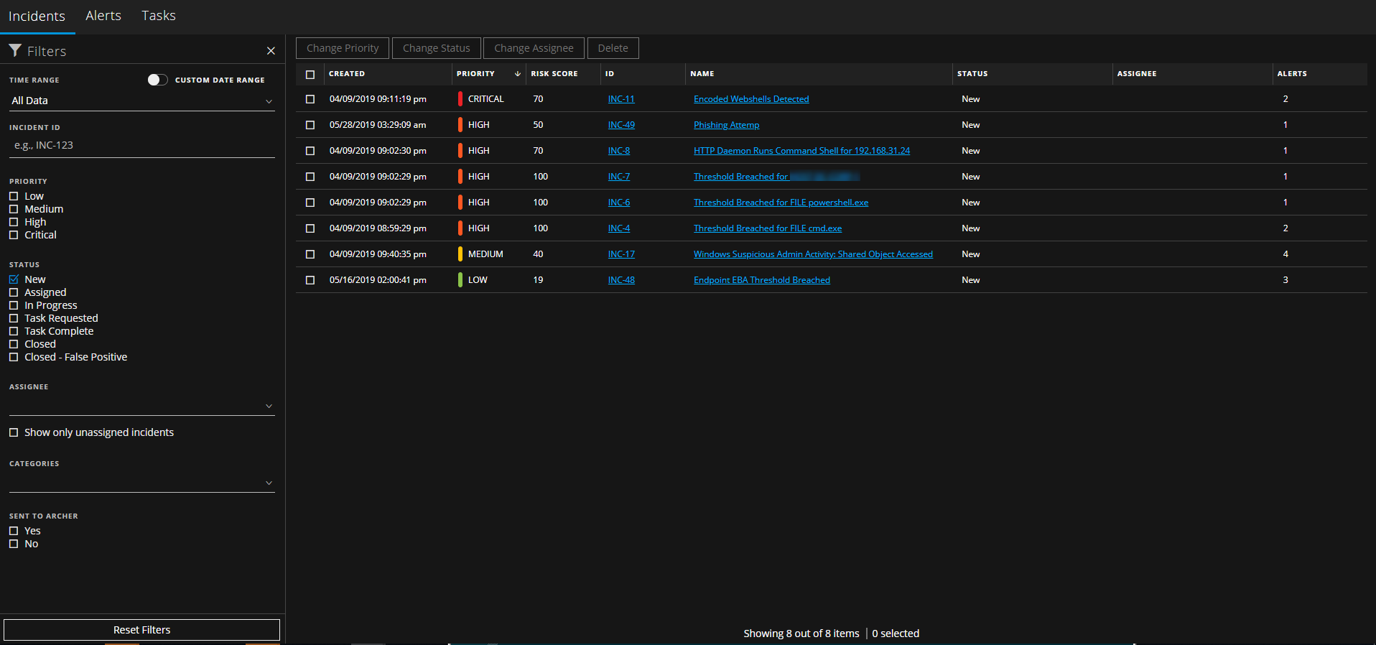Switch to the Tasks tab
Screen dimensions: 1376x645
pyautogui.click(x=158, y=16)
